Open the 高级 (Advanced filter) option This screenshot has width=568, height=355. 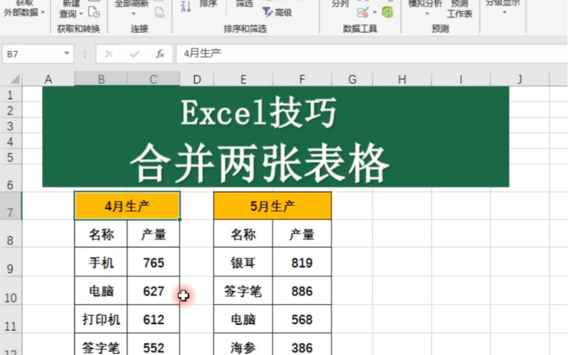pos(277,13)
